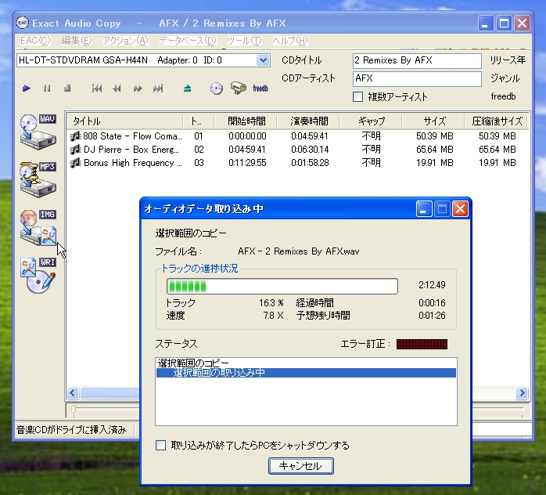Sort by 開始時間 column header

pos(246,121)
